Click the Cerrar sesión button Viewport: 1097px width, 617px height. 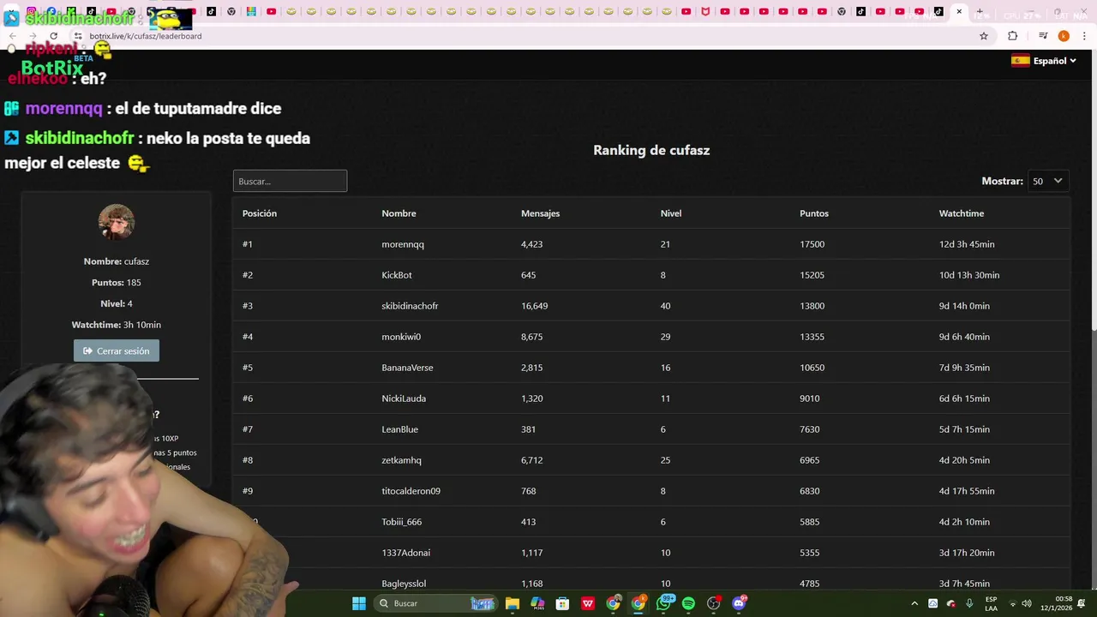[117, 350]
